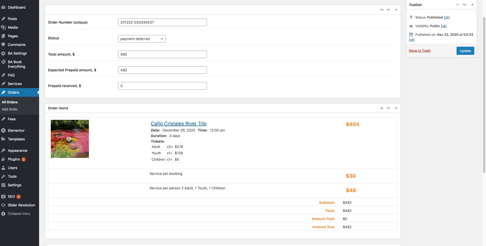Click the Plugins plug icon

click(x=3, y=159)
